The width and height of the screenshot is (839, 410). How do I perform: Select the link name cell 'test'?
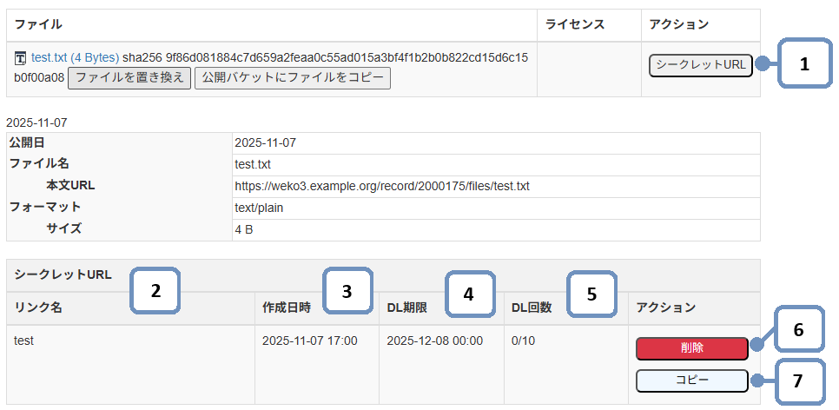point(24,341)
